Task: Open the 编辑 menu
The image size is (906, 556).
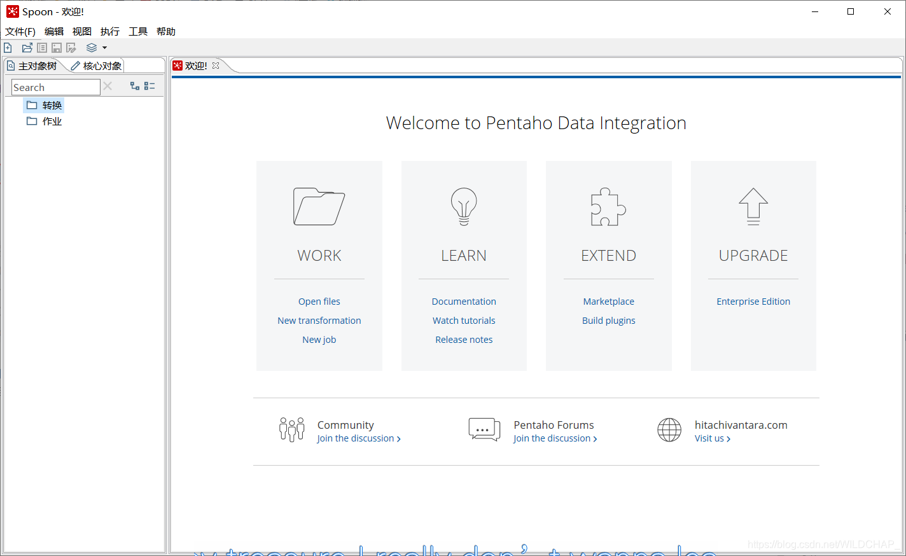Action: coord(54,31)
